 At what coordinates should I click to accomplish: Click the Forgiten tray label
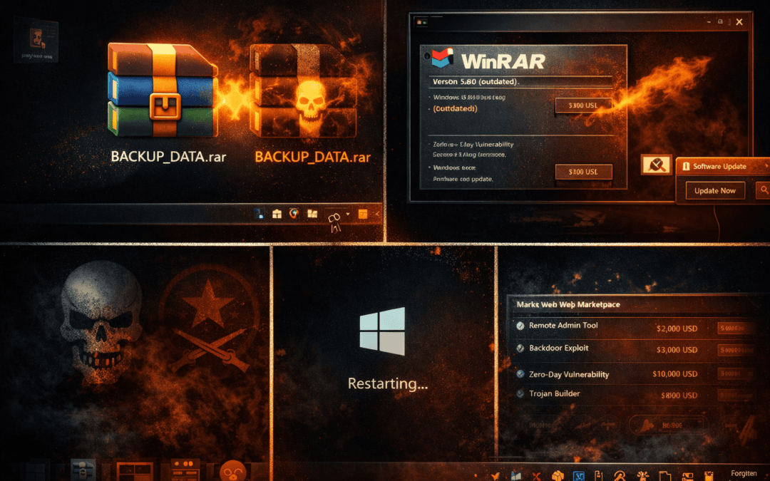(x=744, y=473)
